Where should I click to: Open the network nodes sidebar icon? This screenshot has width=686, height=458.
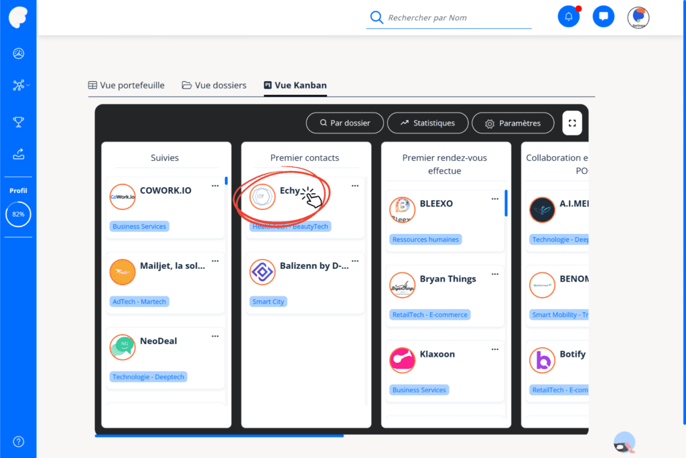(x=18, y=85)
